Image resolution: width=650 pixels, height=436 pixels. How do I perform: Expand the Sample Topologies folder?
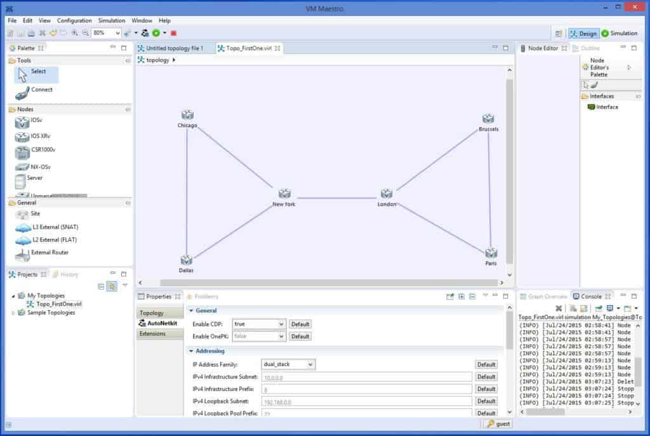tap(14, 313)
